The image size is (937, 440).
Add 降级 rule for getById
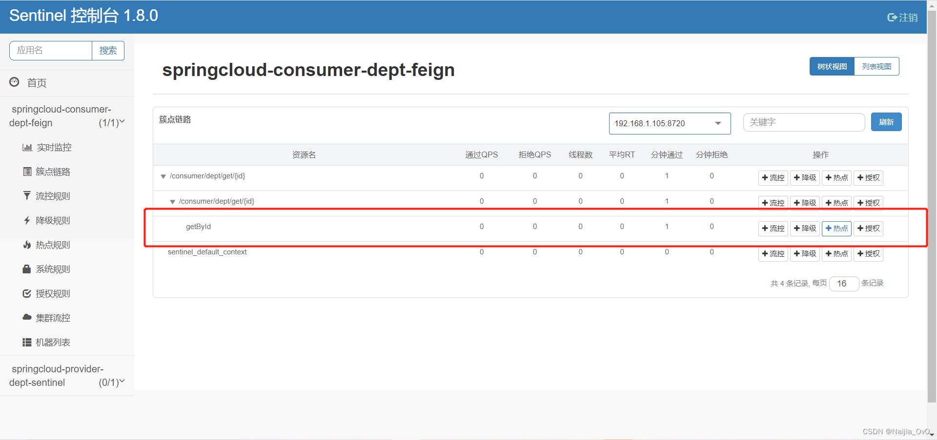coord(805,229)
